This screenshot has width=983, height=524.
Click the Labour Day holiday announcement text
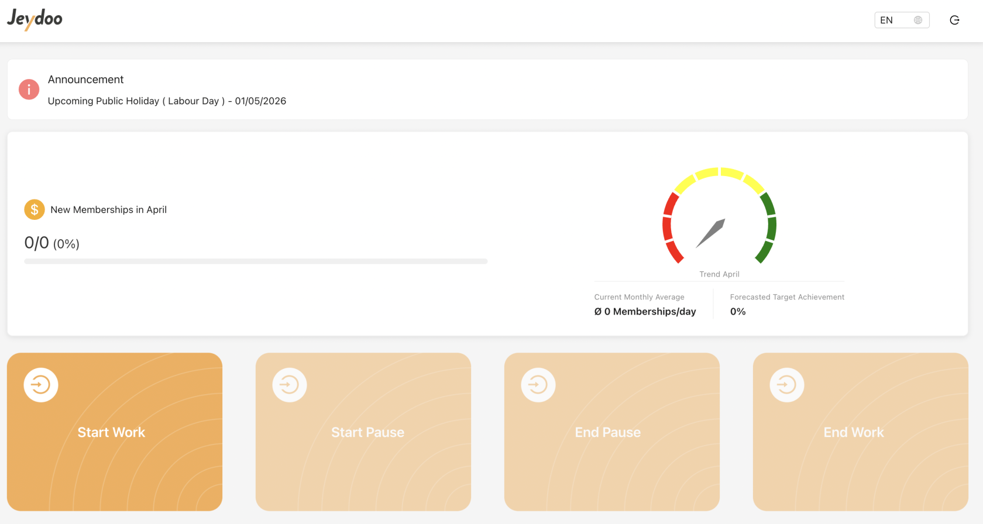167,101
